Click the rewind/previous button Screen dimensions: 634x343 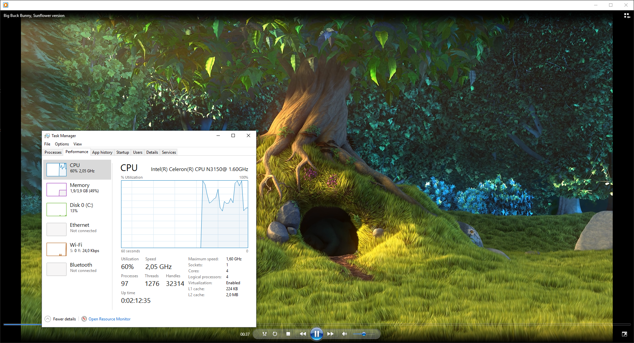point(303,334)
